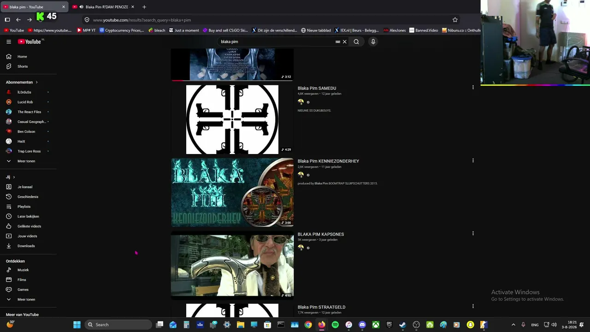Open the 'Banned.Video' bookmark
590x332 pixels.
tap(424, 30)
